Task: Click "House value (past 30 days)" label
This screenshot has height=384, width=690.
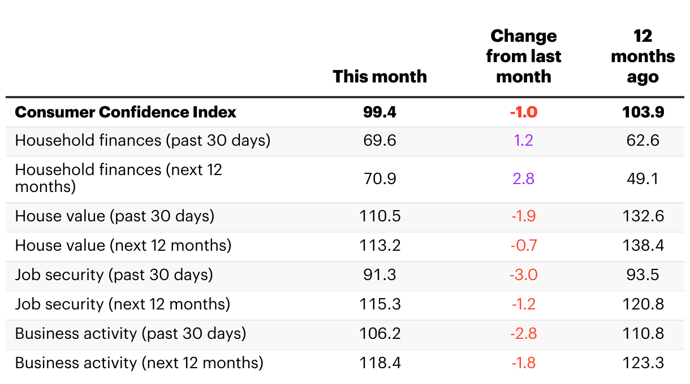Action: (x=114, y=216)
